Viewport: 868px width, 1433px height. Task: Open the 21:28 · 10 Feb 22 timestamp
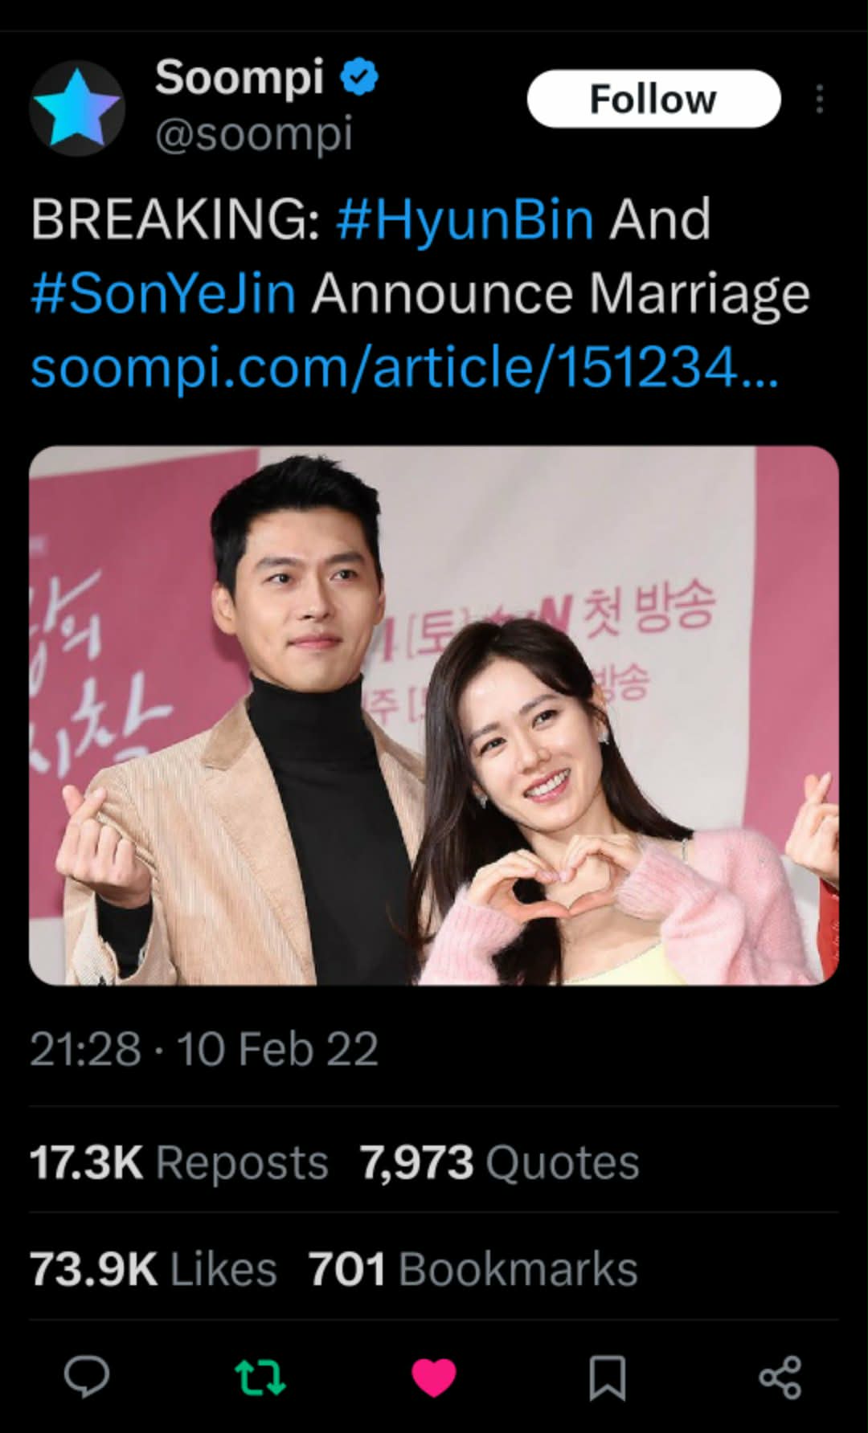pos(204,1049)
